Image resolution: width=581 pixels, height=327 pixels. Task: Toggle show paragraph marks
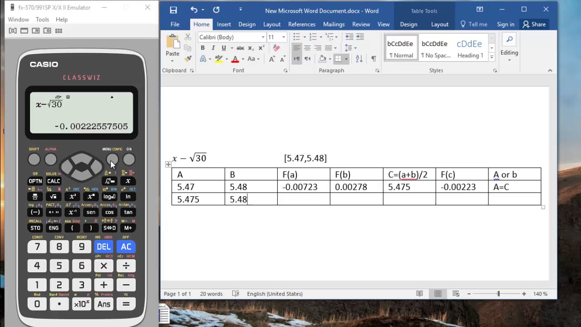tap(374, 59)
